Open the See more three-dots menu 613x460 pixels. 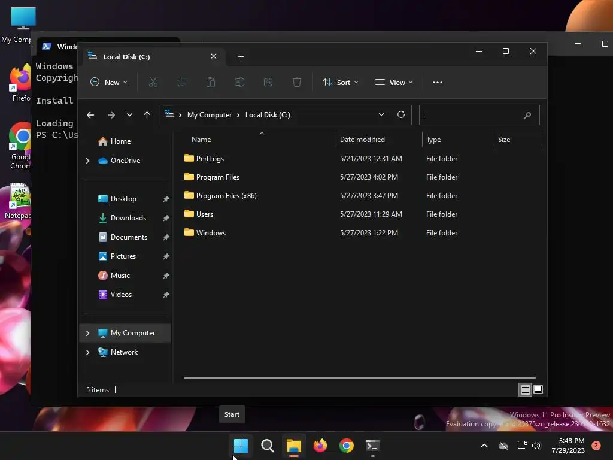pos(438,83)
